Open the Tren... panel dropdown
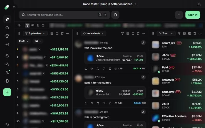Image resolution: width=205 pixels, height=128 pixels. click(166, 34)
